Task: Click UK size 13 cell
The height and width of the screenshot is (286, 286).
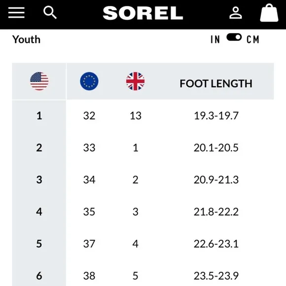Action: 136,116
